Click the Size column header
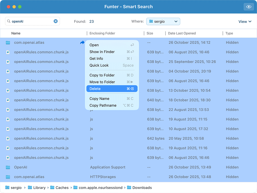Screen dimensions: 257x193 pyautogui.click(x=150, y=33)
